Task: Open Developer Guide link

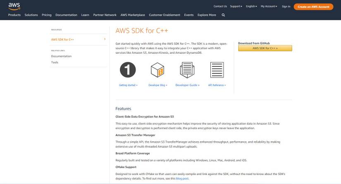Action: click(187, 85)
